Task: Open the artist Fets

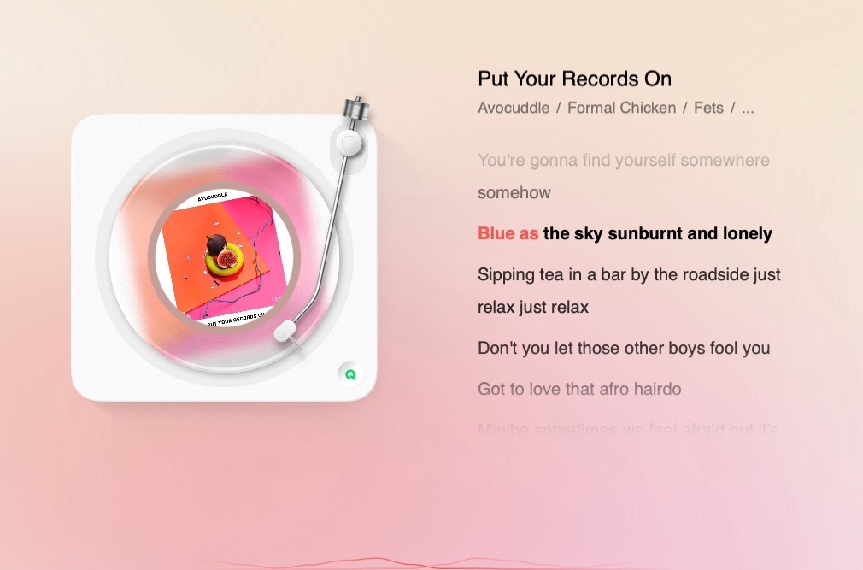Action: [708, 108]
